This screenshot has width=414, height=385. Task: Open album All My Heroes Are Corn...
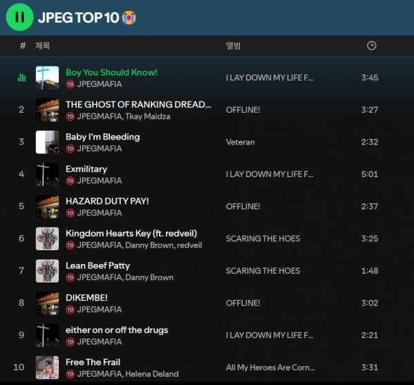coord(270,368)
